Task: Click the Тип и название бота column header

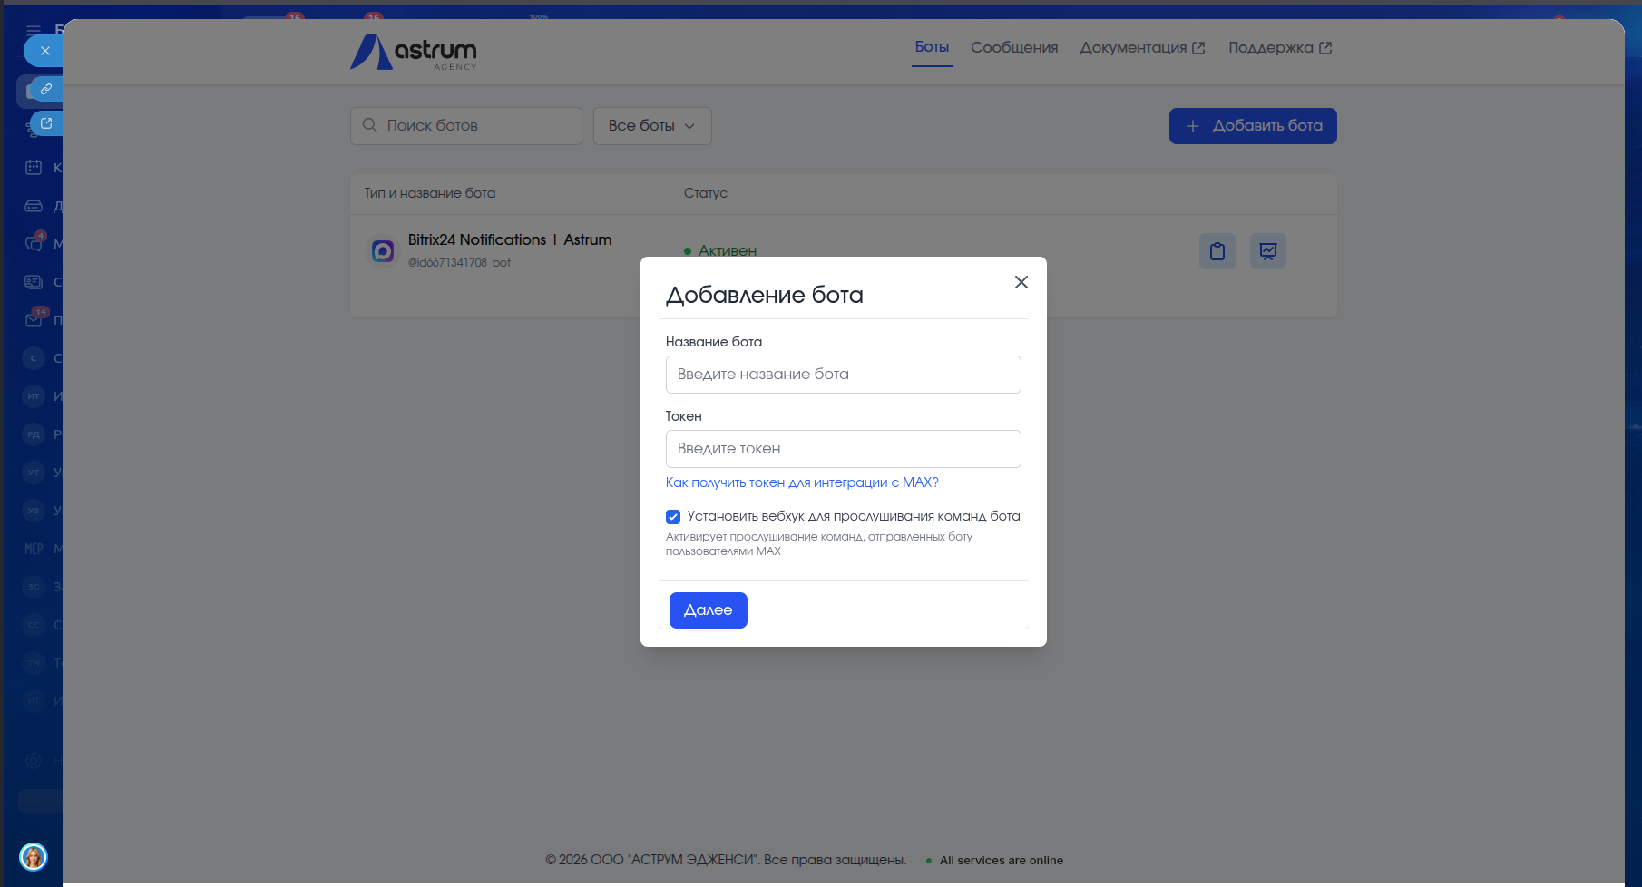Action: (430, 193)
